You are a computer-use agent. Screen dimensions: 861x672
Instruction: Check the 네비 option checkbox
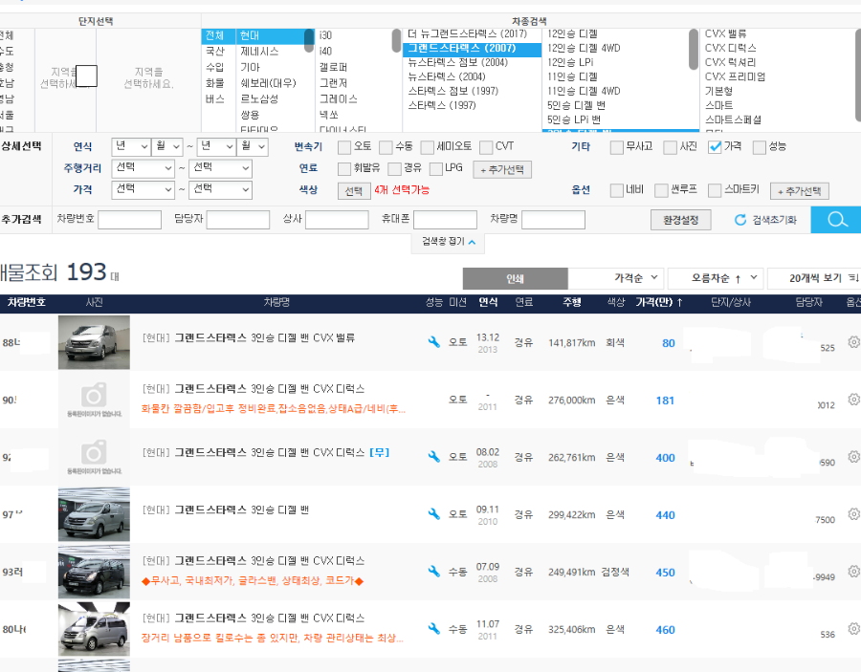(617, 190)
